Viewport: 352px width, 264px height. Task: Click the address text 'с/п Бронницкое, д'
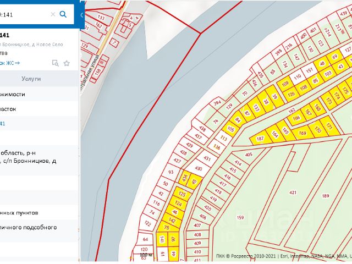(x=30, y=161)
